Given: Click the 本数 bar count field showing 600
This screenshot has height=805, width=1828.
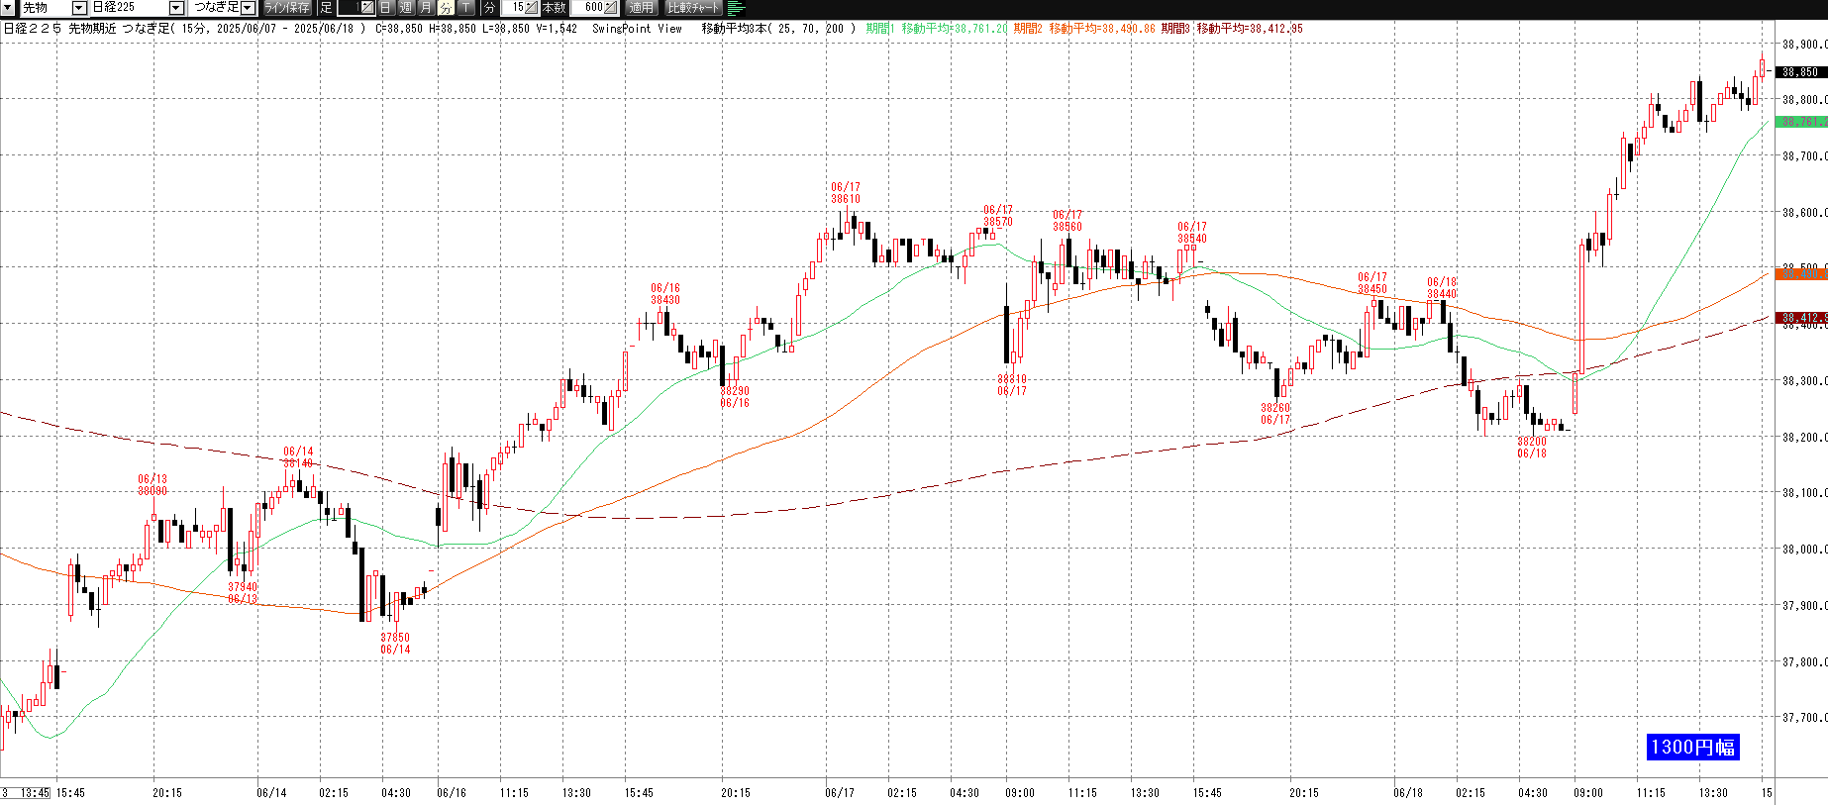Looking at the screenshot, I should [591, 8].
